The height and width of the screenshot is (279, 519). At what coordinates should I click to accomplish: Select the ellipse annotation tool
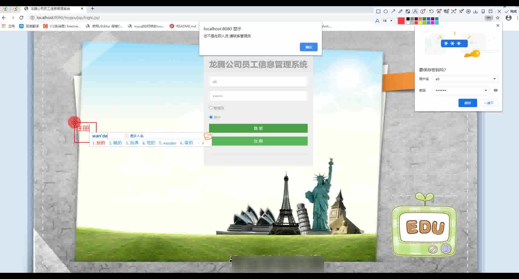tap(385, 11)
